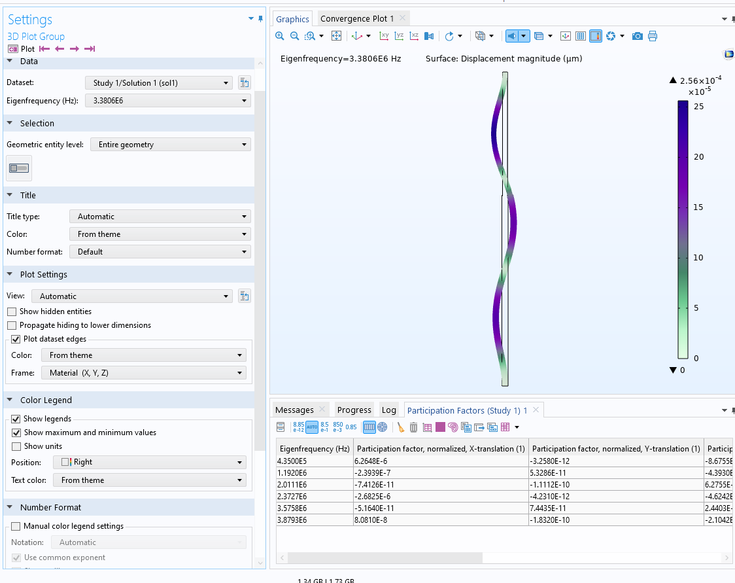The height and width of the screenshot is (583, 735).
Task: Enable the Show hidden entities checkbox
Action: point(12,311)
